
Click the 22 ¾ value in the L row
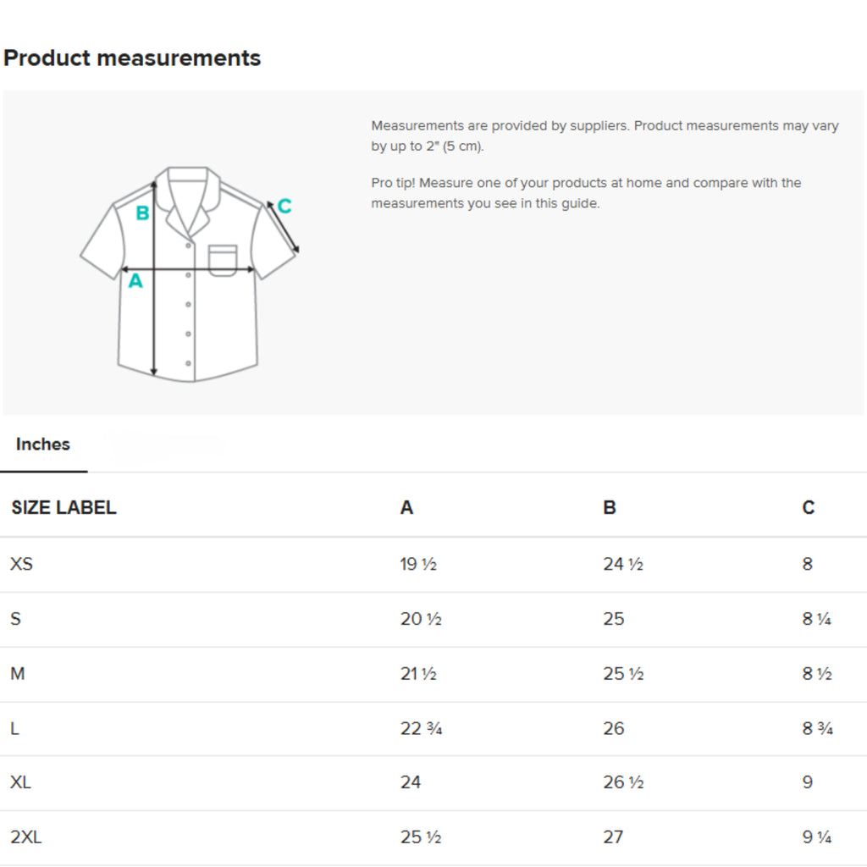(421, 728)
